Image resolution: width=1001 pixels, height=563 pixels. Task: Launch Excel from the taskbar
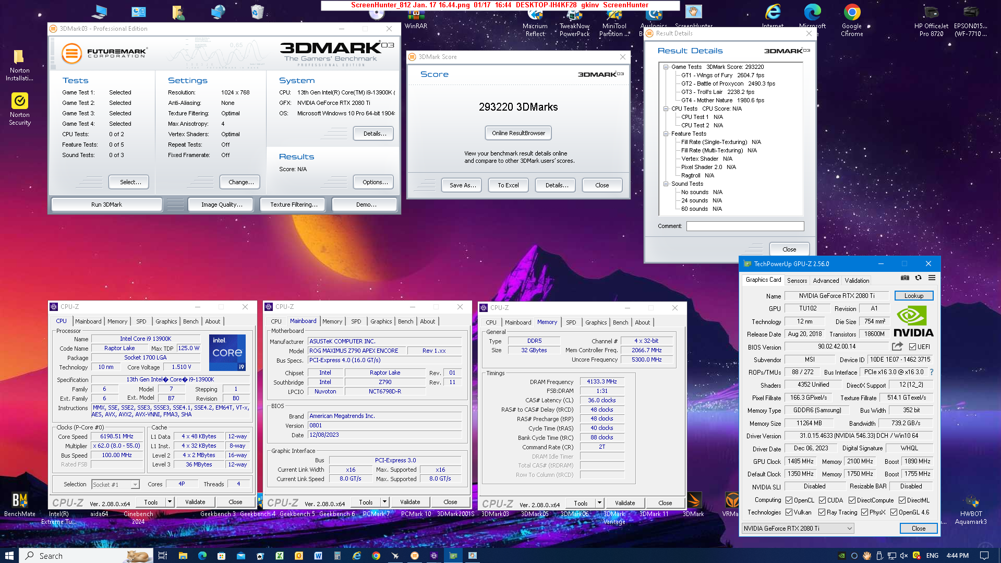(x=280, y=556)
